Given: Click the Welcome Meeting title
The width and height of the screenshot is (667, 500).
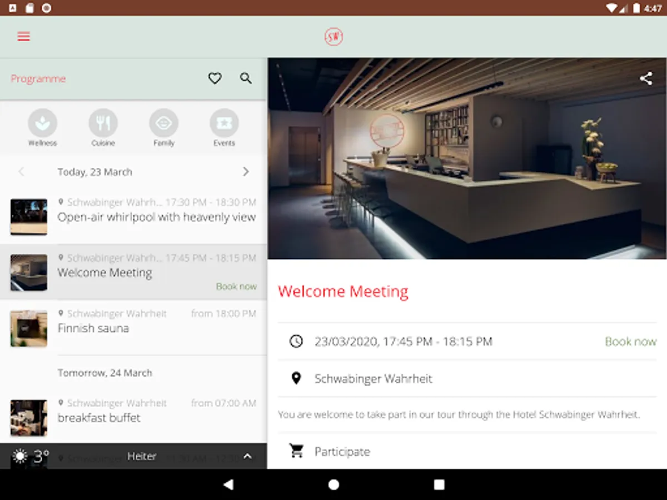Looking at the screenshot, I should pyautogui.click(x=343, y=291).
